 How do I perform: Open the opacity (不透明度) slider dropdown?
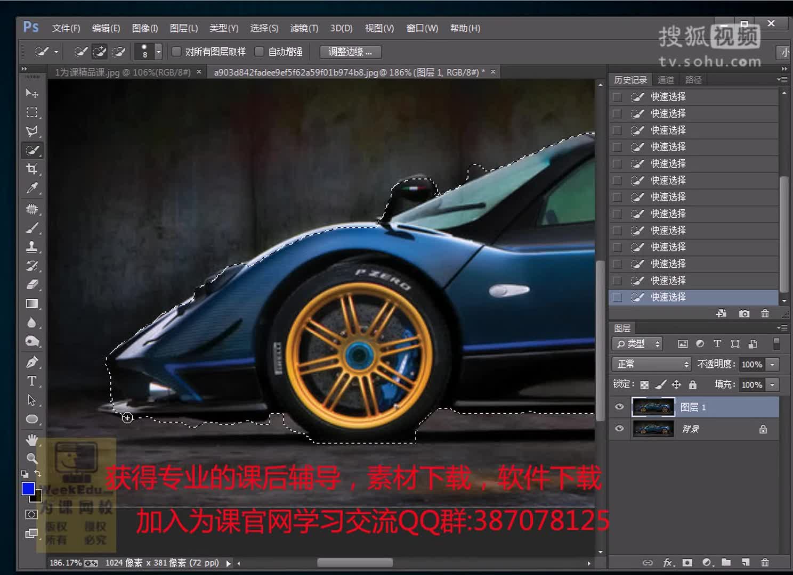pos(772,364)
